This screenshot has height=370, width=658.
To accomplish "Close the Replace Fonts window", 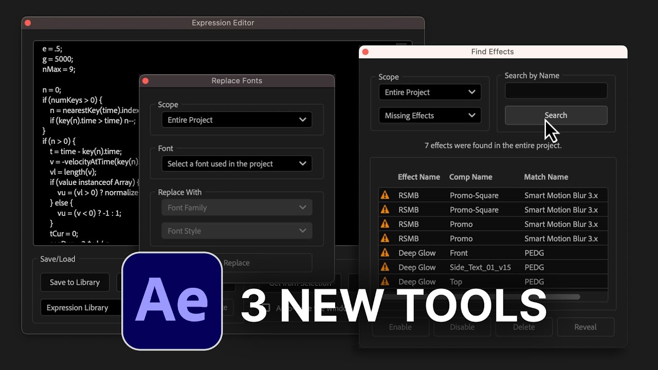I will (x=145, y=81).
